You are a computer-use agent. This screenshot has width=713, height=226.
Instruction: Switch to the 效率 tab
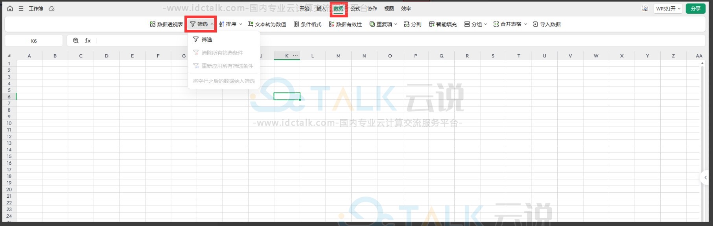pyautogui.click(x=406, y=8)
